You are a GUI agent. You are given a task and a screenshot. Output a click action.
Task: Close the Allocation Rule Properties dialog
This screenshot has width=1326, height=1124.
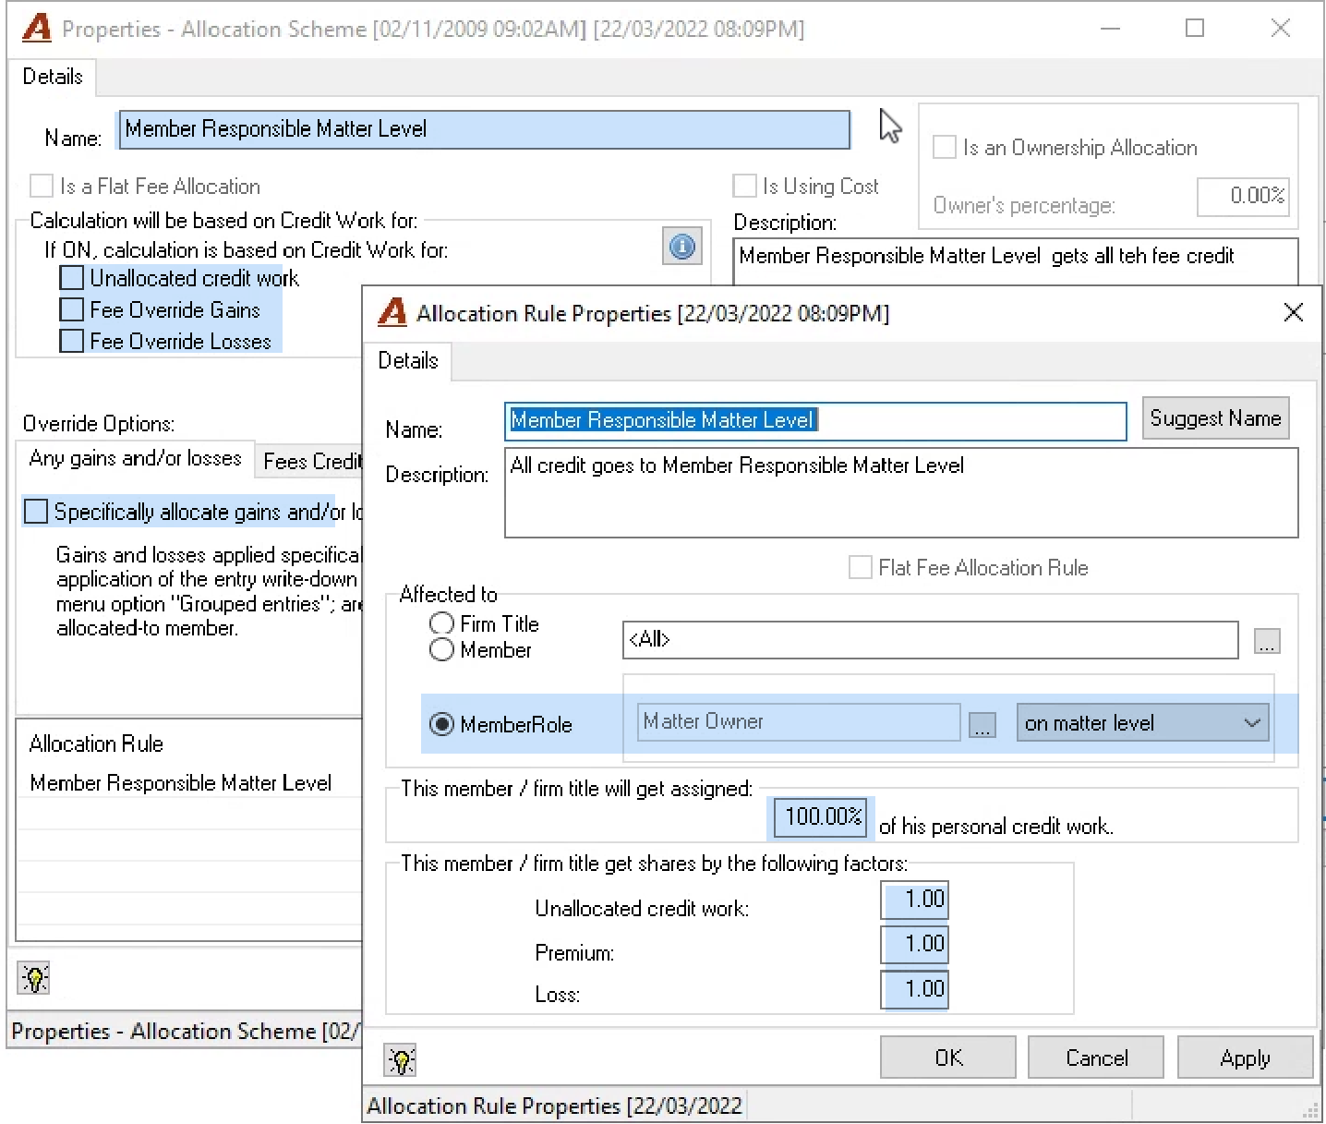[1294, 313]
